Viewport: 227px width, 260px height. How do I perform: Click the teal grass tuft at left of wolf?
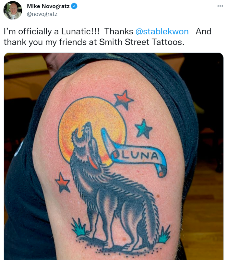point(78,227)
